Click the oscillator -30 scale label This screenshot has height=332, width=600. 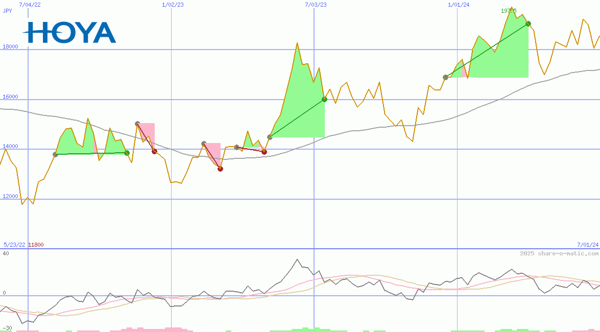(7, 328)
